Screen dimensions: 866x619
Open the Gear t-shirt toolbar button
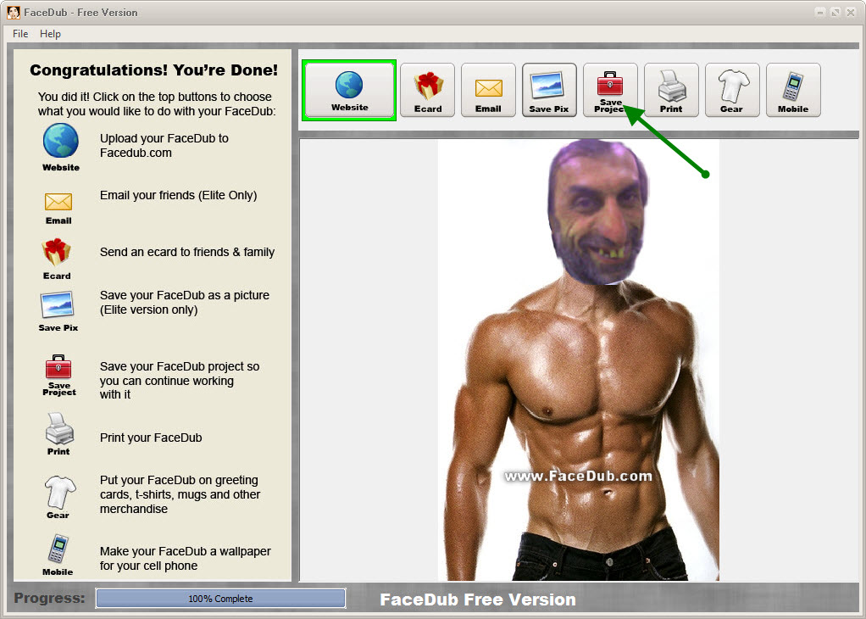[732, 90]
